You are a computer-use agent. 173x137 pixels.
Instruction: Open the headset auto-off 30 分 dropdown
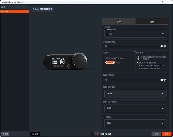coord(135,33)
